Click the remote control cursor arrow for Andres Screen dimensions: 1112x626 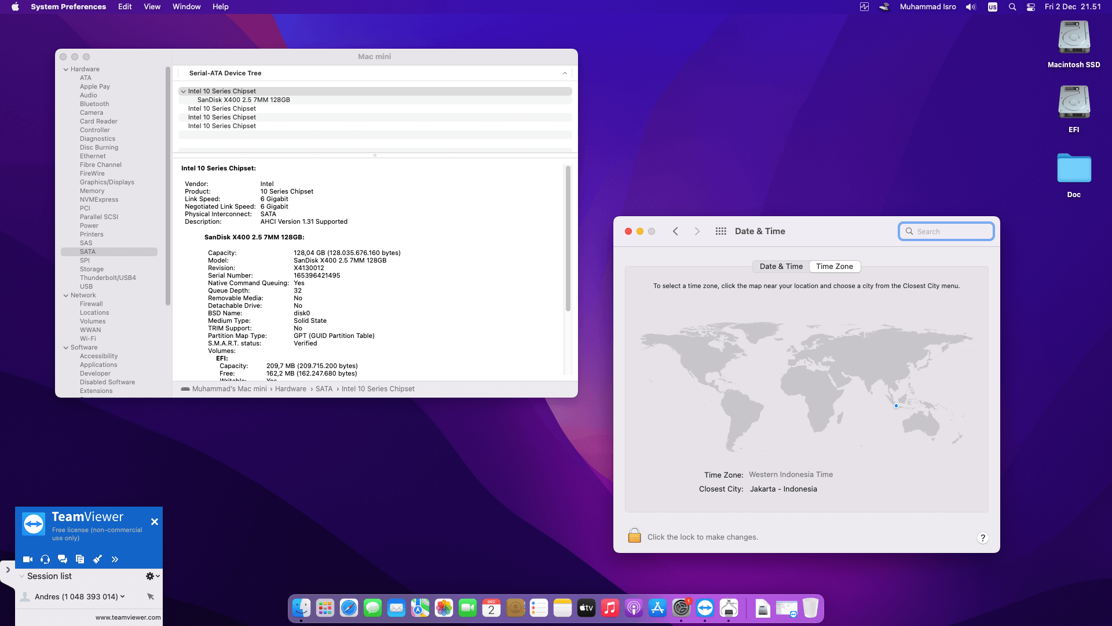(x=151, y=596)
